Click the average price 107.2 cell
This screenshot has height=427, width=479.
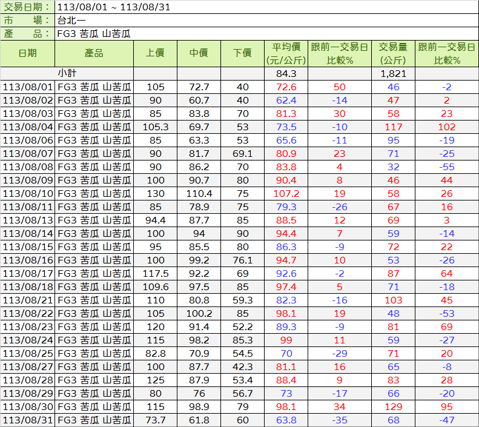(286, 193)
